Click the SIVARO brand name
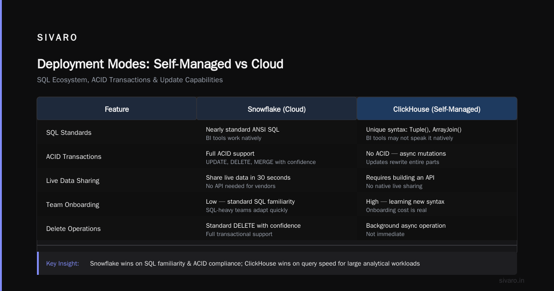Viewport: 554px width, 291px height. coord(57,38)
